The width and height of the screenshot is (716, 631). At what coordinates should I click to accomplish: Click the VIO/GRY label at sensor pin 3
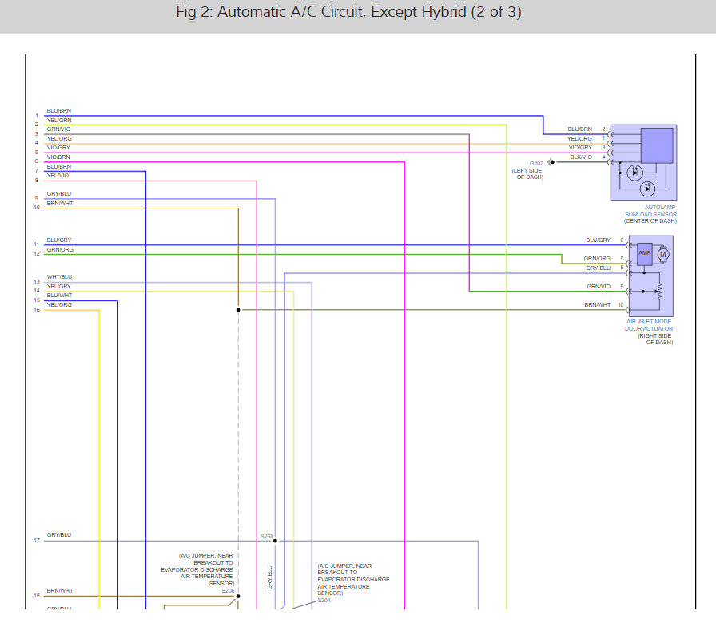pos(580,148)
